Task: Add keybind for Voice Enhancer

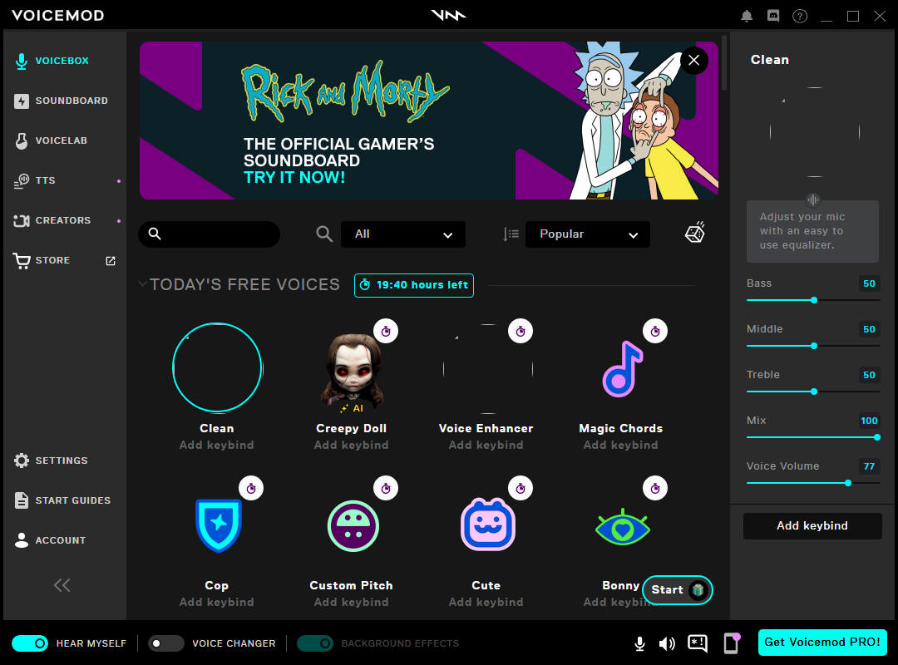Action: pyautogui.click(x=486, y=445)
